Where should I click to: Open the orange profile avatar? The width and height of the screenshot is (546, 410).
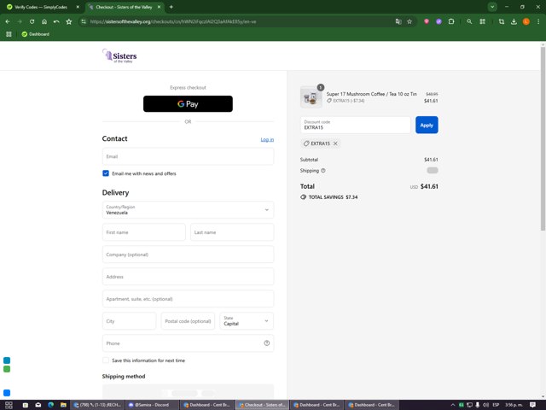[526, 21]
